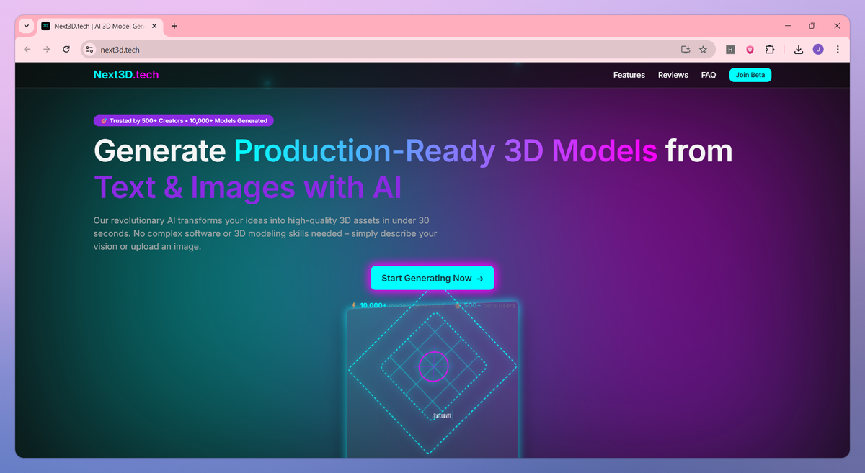Bookmark this page with the star icon
The image size is (865, 473).
pos(703,50)
